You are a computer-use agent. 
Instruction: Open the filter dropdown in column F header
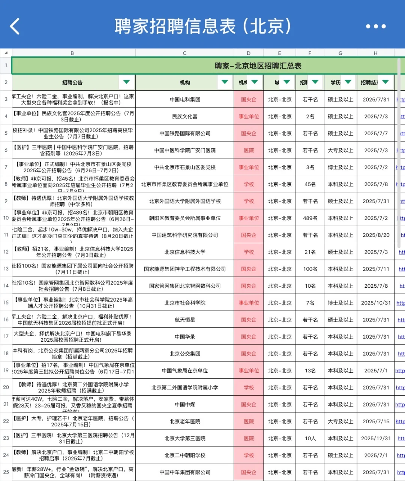click(x=315, y=82)
